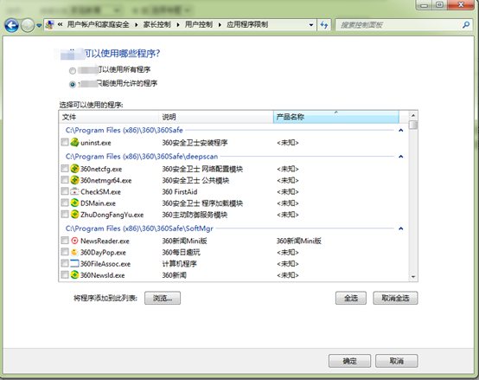Open 家长控制 in the breadcrumb path
Screen dimensions: 479x380
click(157, 24)
